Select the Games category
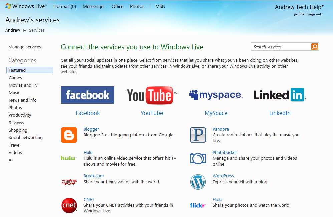This screenshot has width=333, height=217. tap(15, 78)
